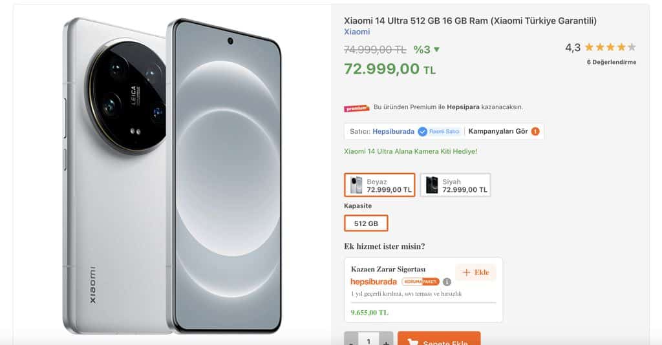
Task: Open Kampanyaları Gör campaigns list
Action: tap(498, 132)
